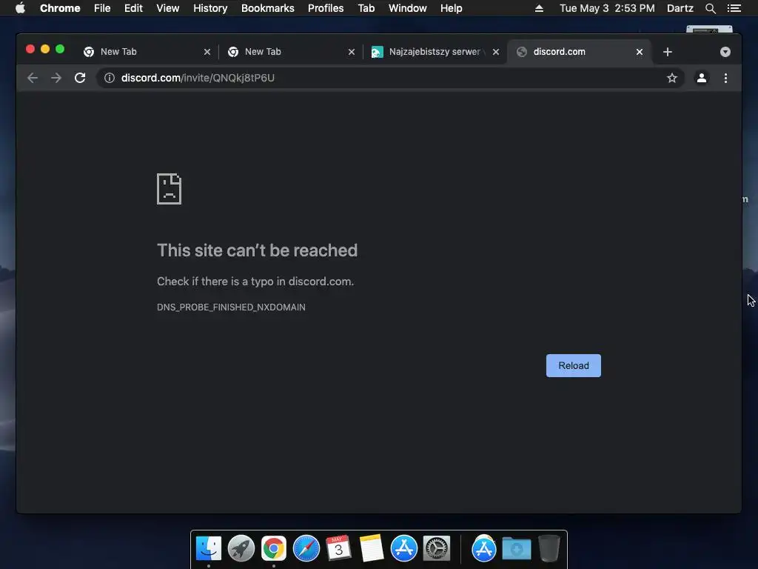This screenshot has height=569, width=758.
Task: Click the 'Check if there is a typo' text
Action: point(255,282)
